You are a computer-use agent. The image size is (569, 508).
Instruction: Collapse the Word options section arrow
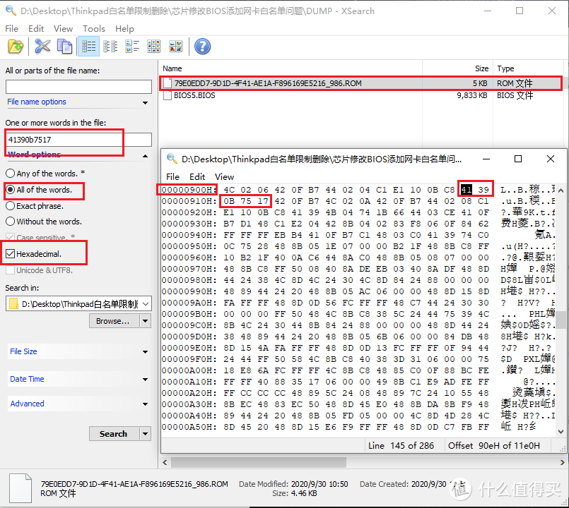click(x=145, y=156)
